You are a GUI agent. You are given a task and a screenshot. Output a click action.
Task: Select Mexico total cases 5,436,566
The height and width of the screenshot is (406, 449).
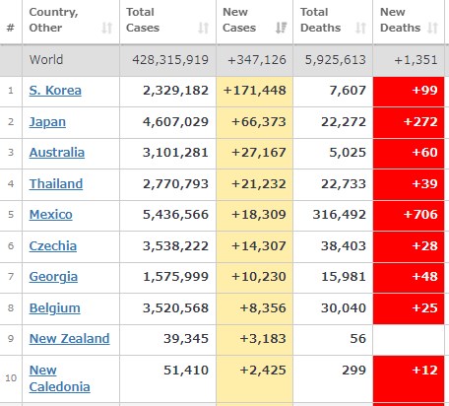(175, 215)
